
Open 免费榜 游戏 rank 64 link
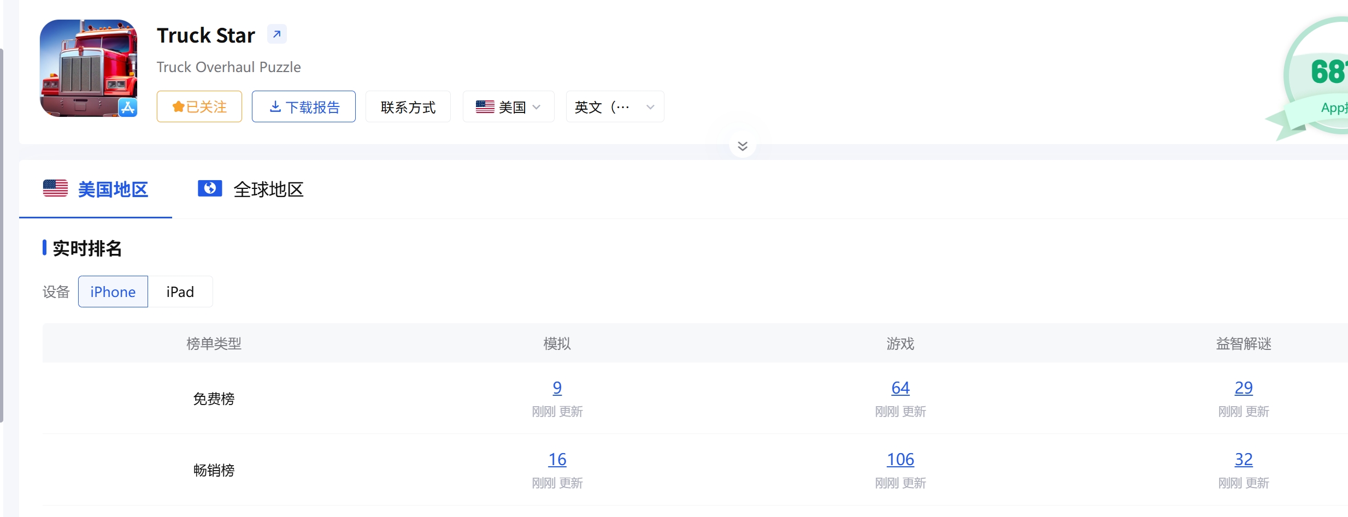pos(900,388)
